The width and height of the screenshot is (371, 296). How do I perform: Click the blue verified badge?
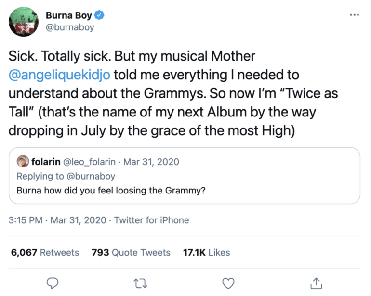pyautogui.click(x=100, y=15)
